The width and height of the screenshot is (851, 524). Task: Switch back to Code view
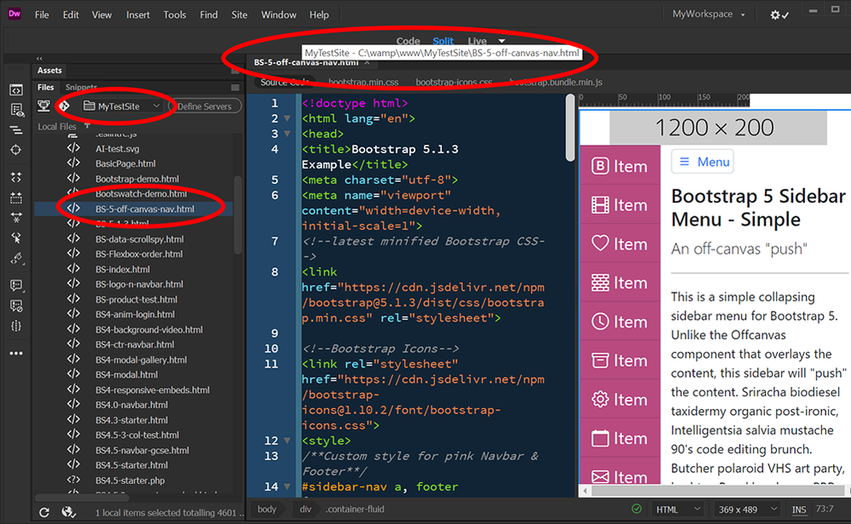tap(408, 40)
